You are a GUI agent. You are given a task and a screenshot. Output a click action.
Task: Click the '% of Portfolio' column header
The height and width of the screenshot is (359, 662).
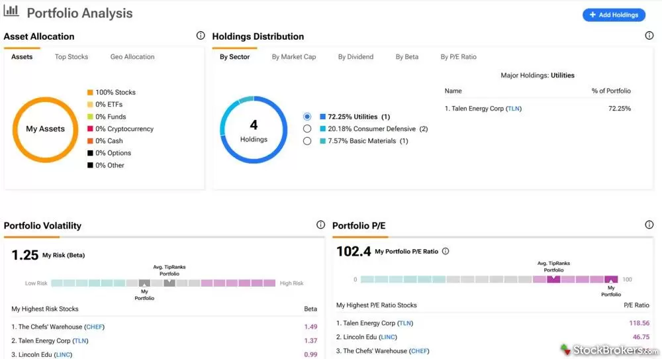611,91
